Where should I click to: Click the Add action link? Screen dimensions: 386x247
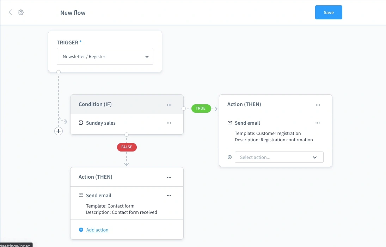pos(97,230)
